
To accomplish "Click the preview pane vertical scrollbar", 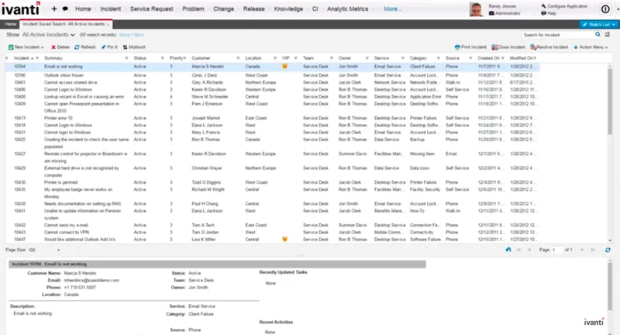I will (x=610, y=286).
